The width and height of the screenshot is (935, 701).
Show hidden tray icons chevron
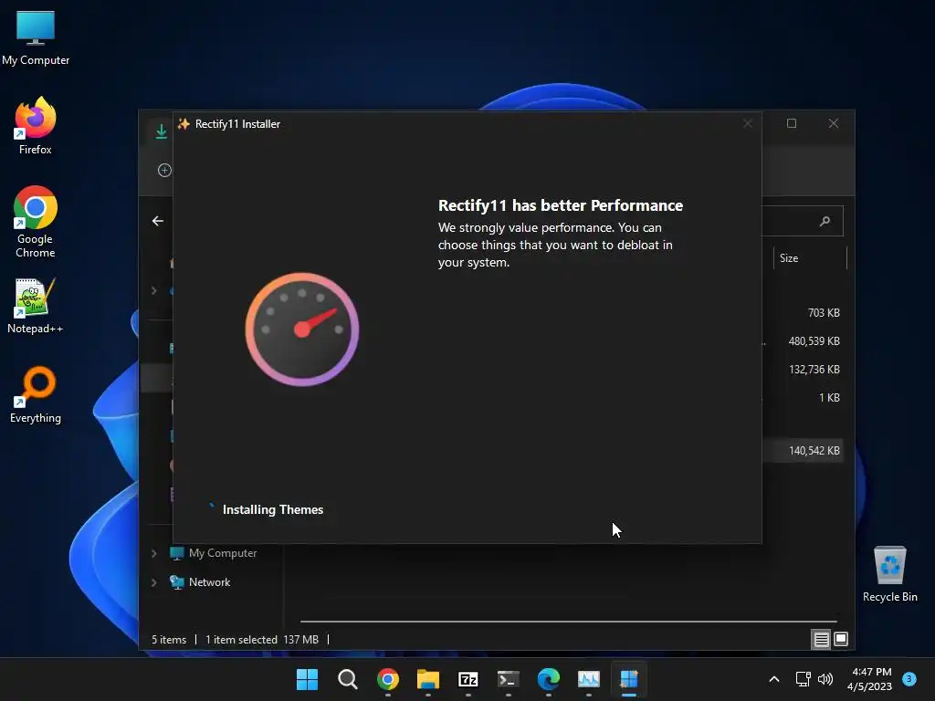(x=774, y=679)
